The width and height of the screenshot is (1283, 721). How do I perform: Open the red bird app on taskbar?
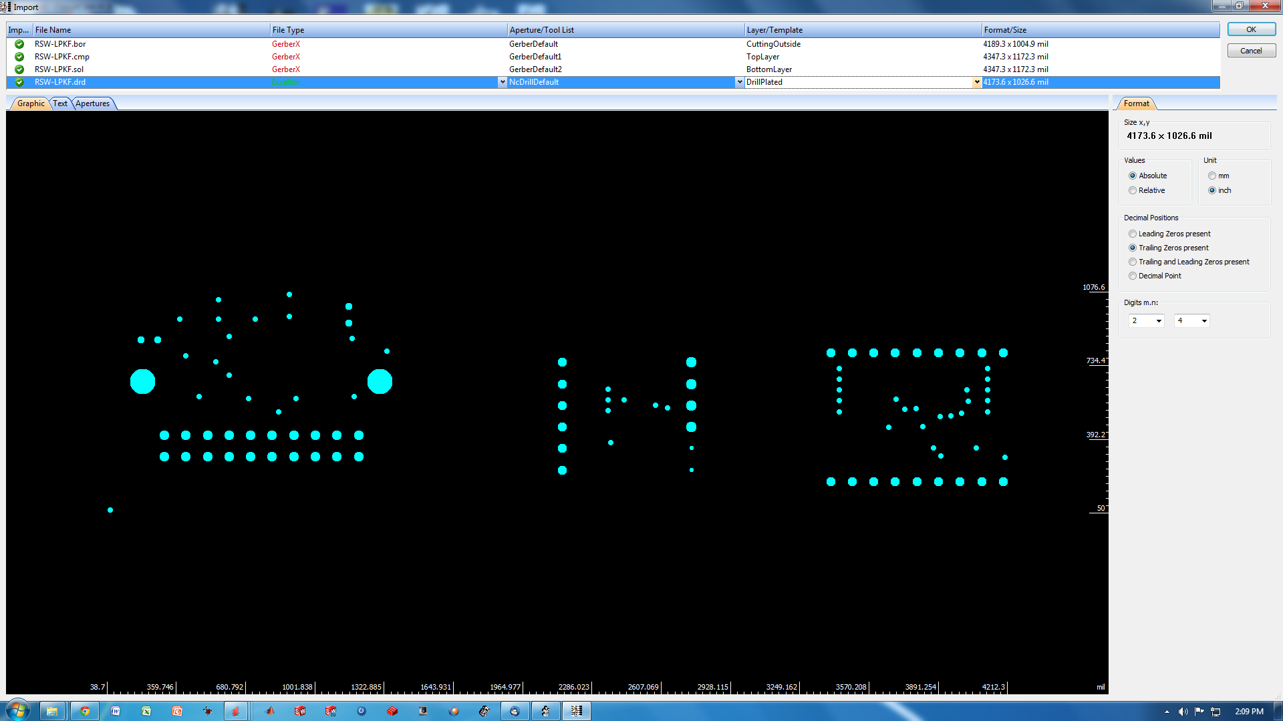[x=236, y=711]
